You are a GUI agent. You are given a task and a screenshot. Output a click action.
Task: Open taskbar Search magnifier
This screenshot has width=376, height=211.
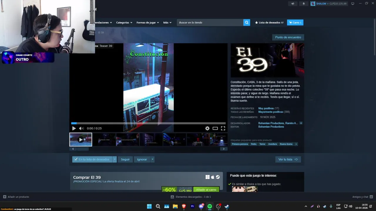[x=158, y=206]
